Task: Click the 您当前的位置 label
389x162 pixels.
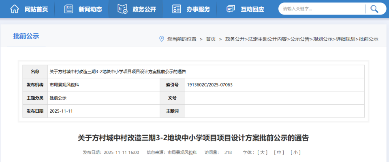Action: click(x=182, y=39)
